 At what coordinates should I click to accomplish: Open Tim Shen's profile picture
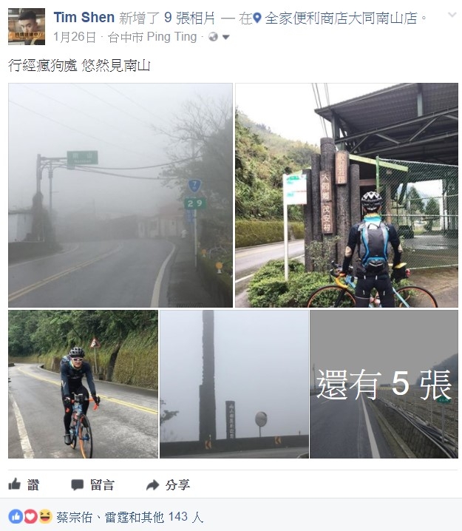coord(27,27)
